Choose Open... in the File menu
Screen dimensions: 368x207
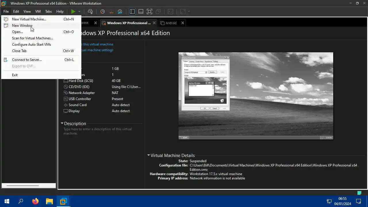click(41, 32)
